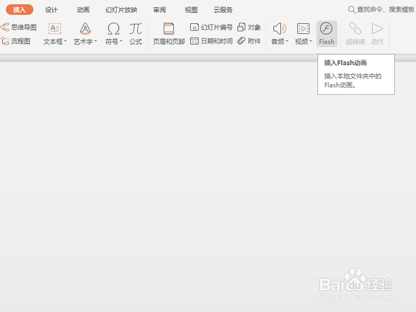This screenshot has width=416, height=312.
Task: Click the 流程图 flowchart icon
Action: 5,41
